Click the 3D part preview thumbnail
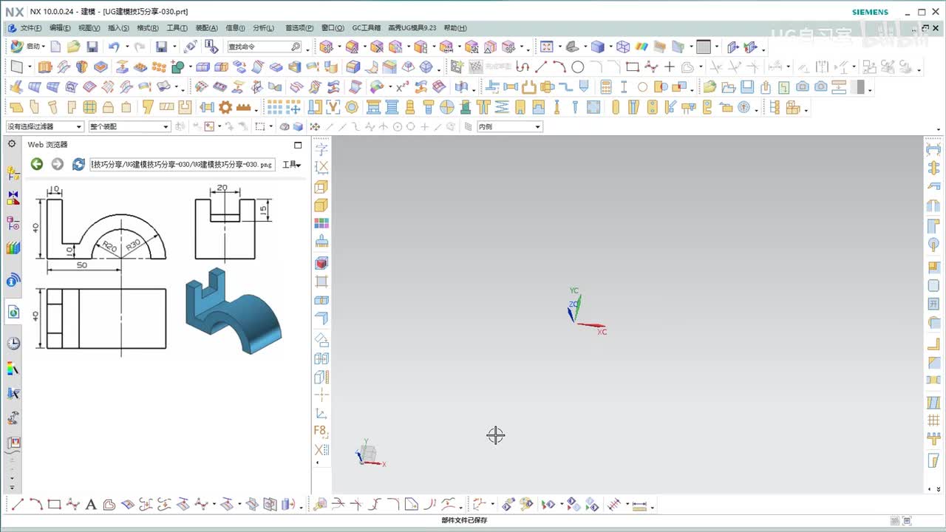946x532 pixels. (234, 311)
